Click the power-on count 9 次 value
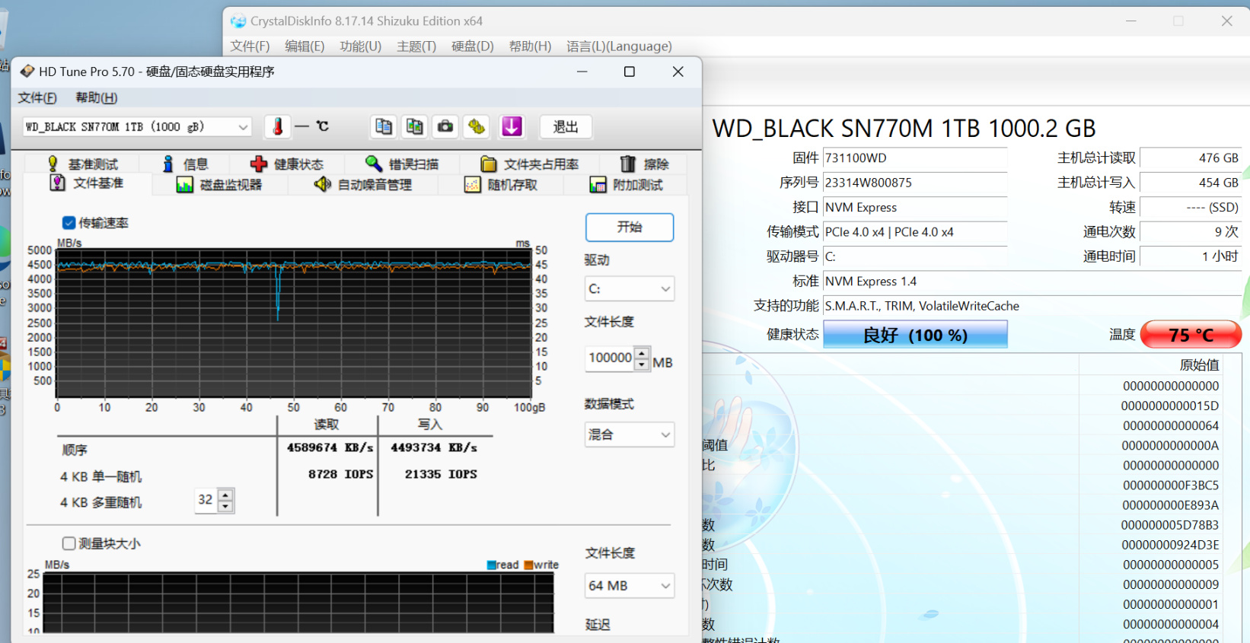This screenshot has width=1250, height=643. pyautogui.click(x=1191, y=232)
